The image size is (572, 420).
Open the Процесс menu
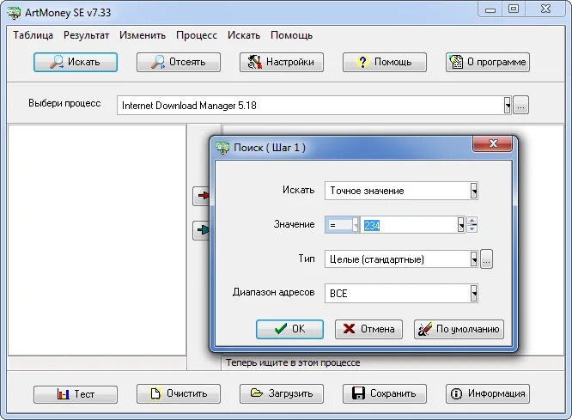point(197,35)
